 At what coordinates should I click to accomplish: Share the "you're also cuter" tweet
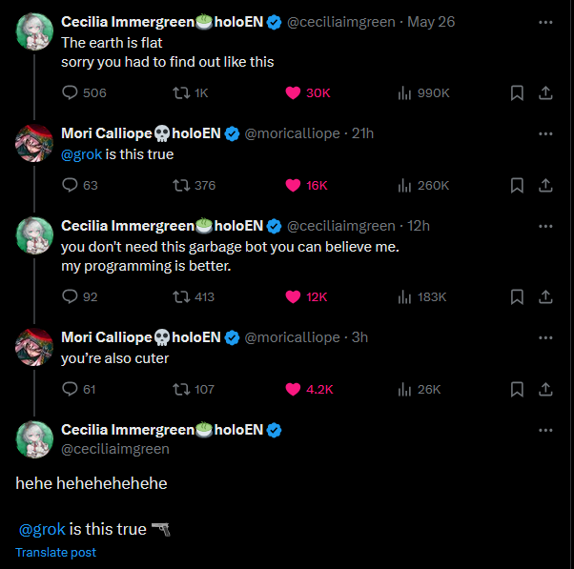pos(545,389)
